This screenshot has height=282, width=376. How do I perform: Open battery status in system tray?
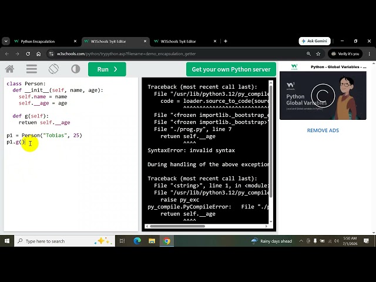[x=323, y=241]
